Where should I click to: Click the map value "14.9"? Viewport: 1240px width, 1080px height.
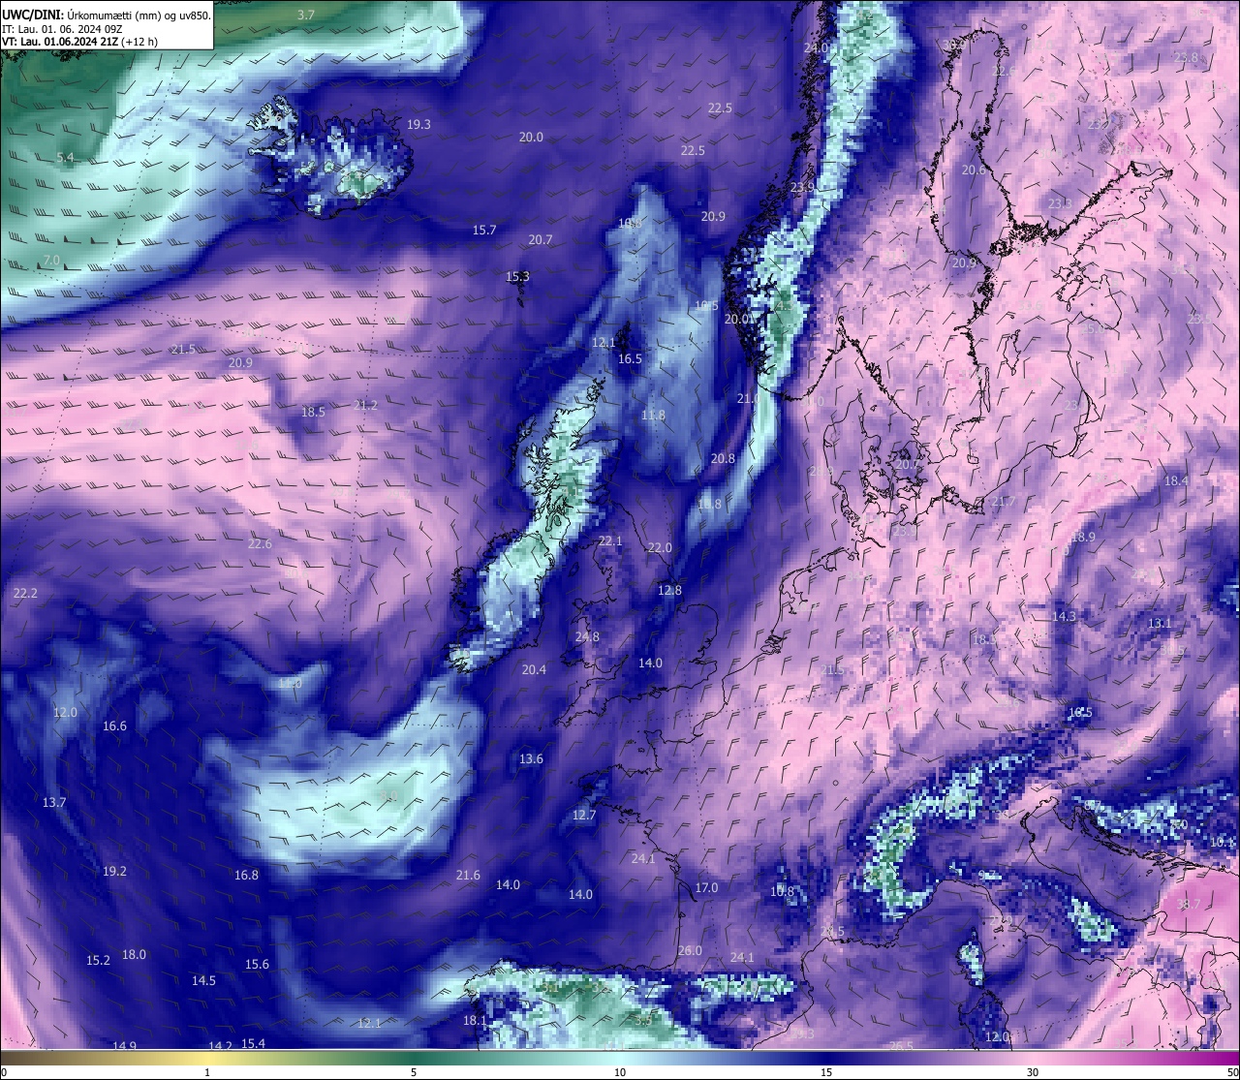click(x=124, y=1045)
